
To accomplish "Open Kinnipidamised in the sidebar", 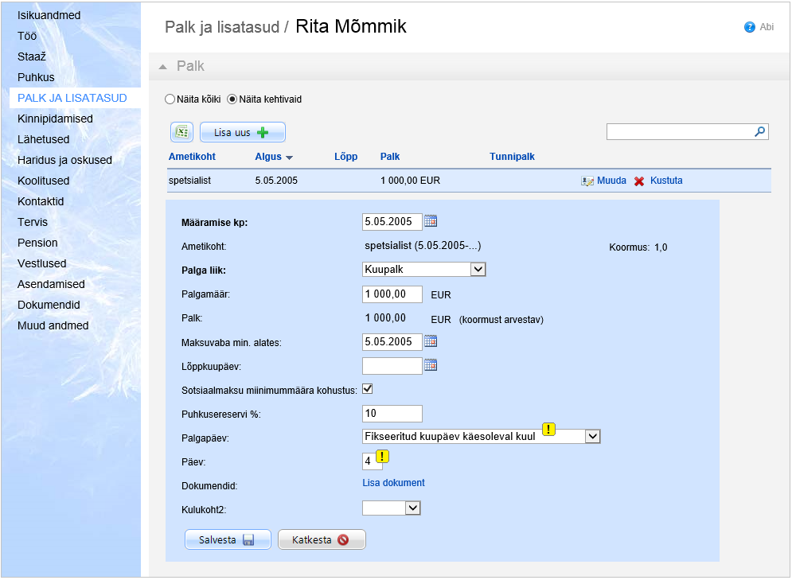I will click(55, 119).
